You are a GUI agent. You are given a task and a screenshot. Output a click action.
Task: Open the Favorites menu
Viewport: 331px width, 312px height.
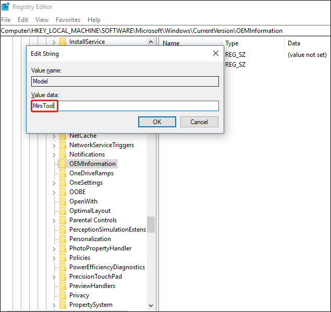(68, 20)
